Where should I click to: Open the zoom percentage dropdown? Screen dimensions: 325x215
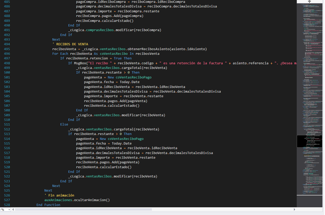9,210
